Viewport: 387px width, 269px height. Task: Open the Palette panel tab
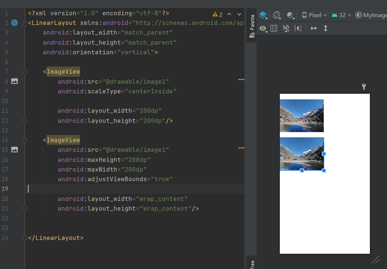[x=251, y=24]
